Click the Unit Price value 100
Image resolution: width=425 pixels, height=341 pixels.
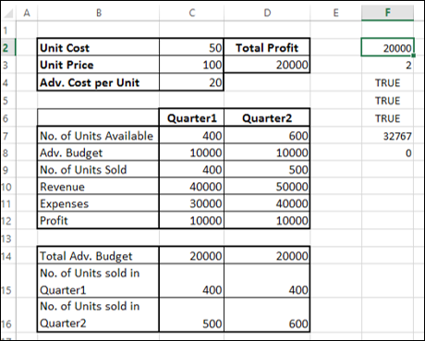tap(191, 65)
